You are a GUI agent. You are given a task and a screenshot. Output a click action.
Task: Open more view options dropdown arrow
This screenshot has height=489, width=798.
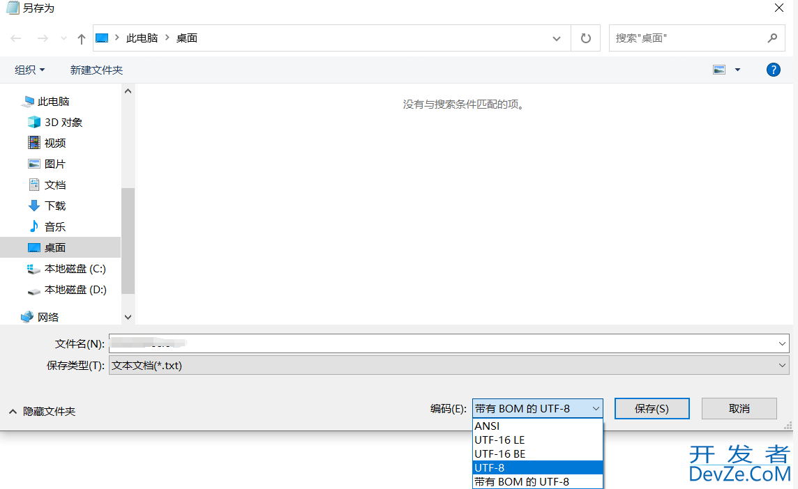click(x=737, y=70)
